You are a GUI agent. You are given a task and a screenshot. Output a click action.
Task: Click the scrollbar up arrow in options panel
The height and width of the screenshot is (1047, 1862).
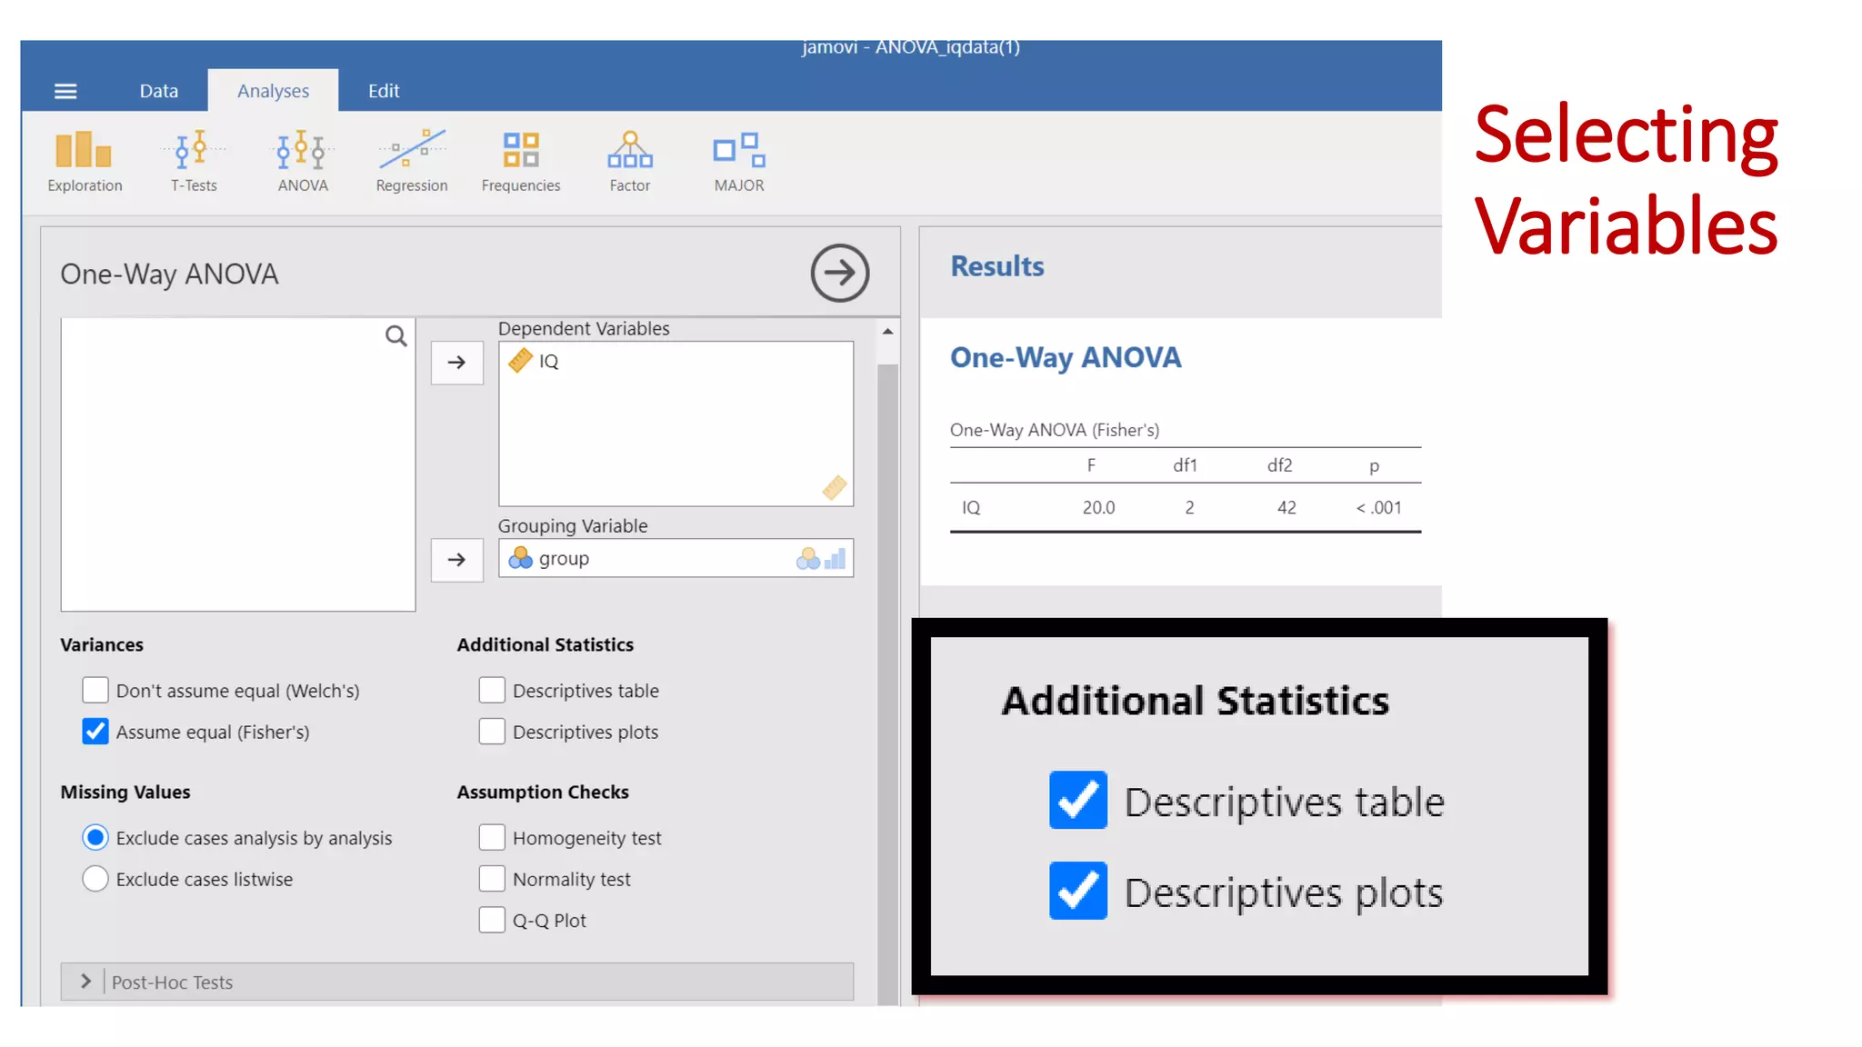click(887, 332)
